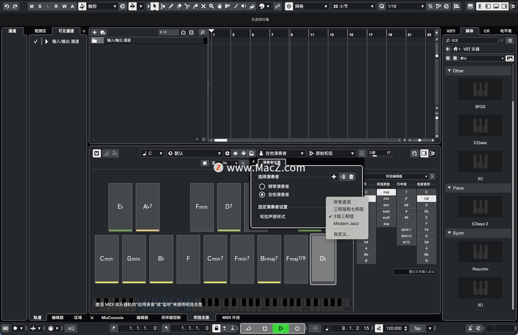Select the 吉他演奏者 radio option
The height and width of the screenshot is (335, 518).
[x=262, y=194]
